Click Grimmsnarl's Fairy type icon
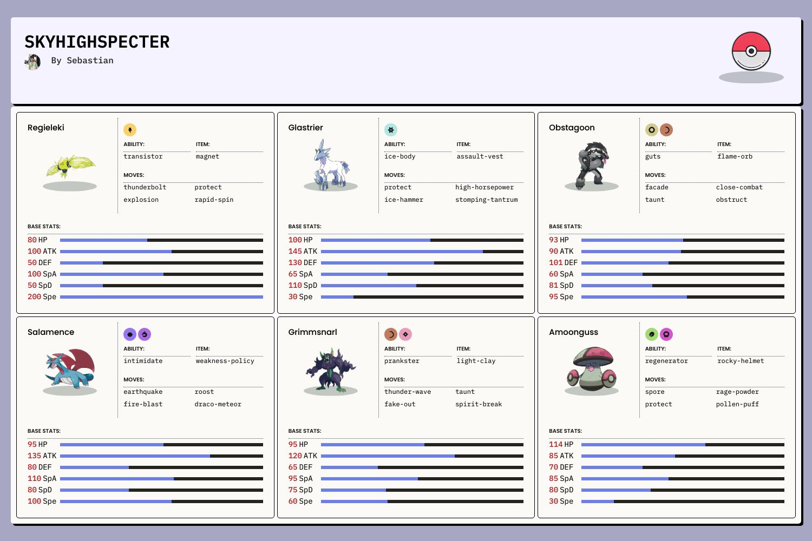Viewport: 812px width, 541px height. click(405, 334)
